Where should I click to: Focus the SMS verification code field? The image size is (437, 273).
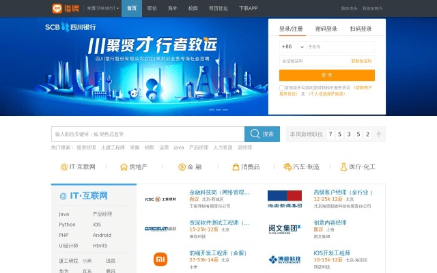(x=314, y=61)
